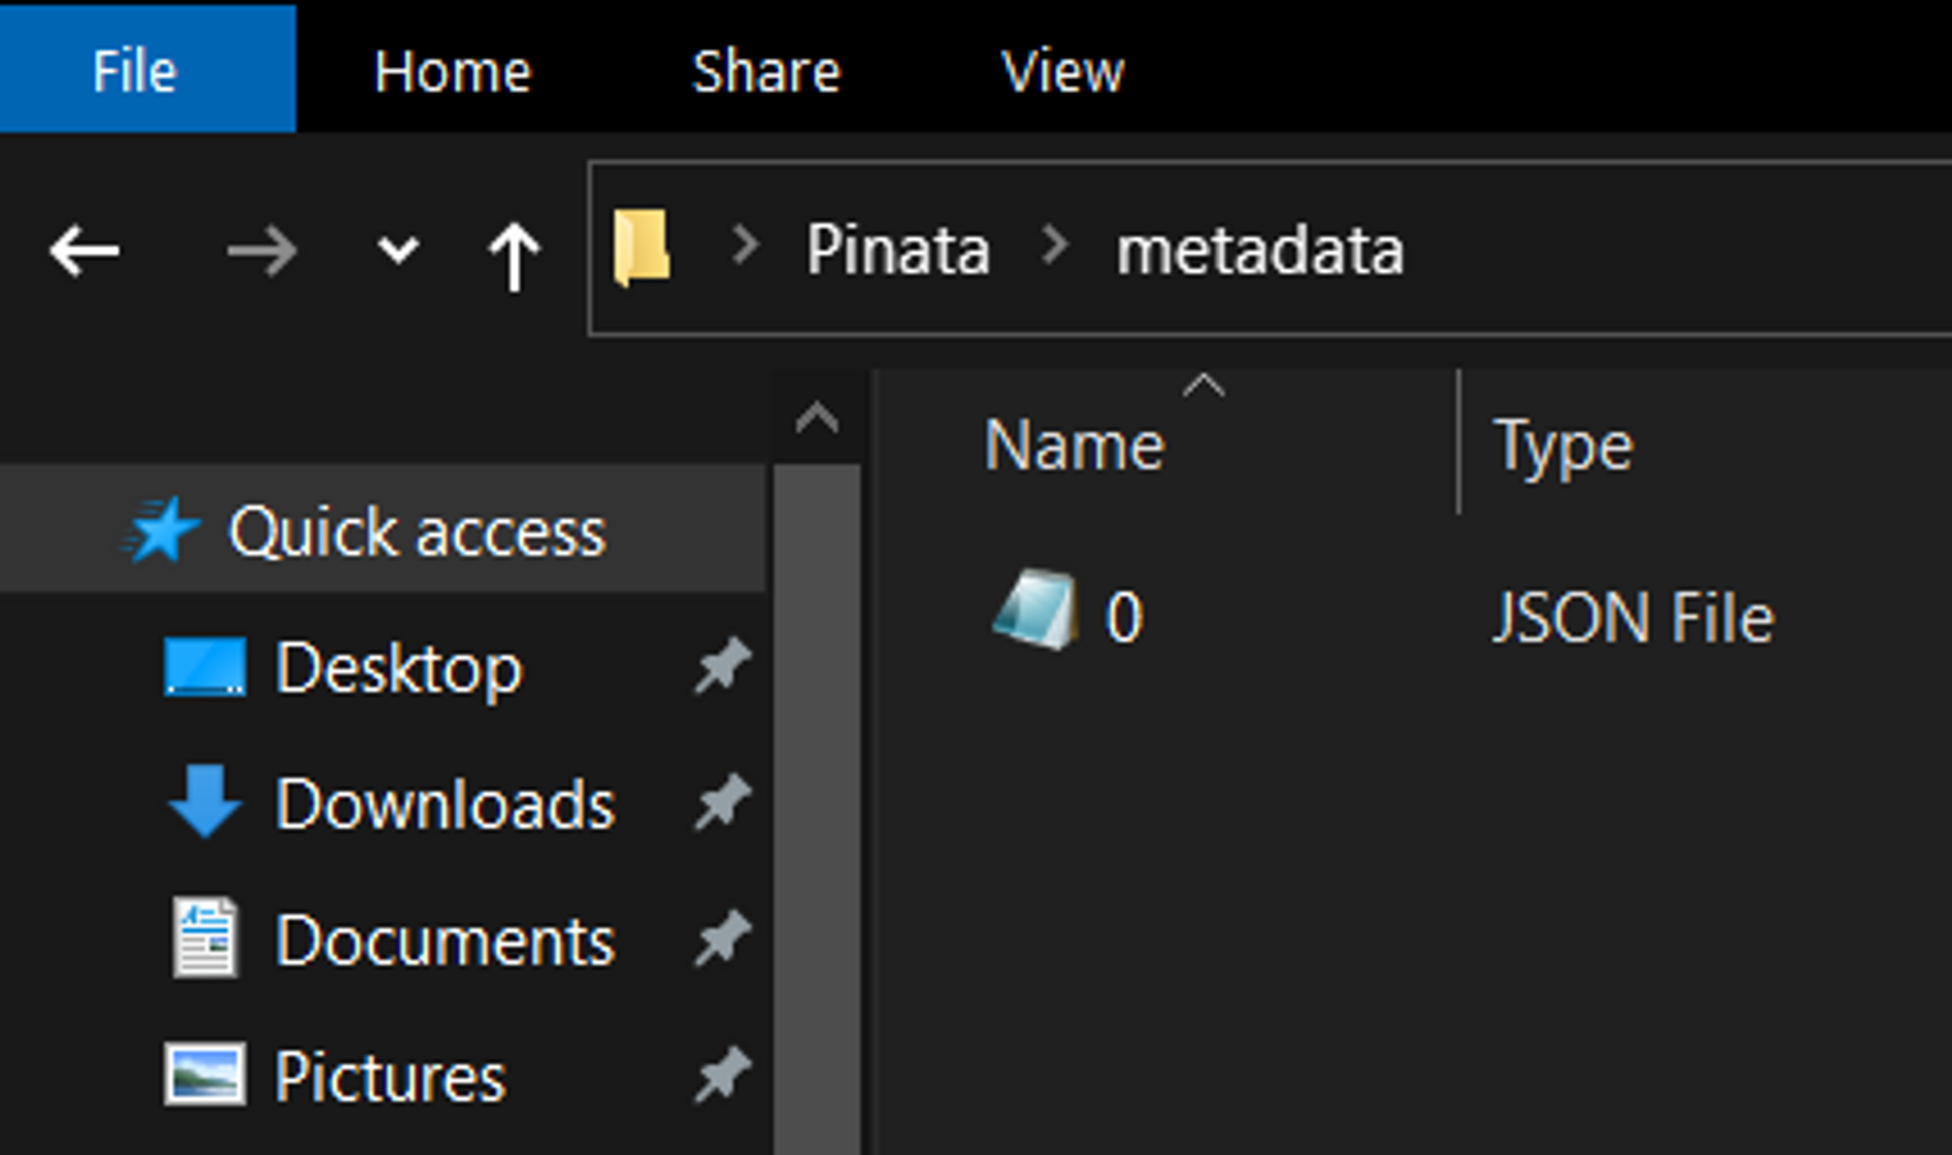Viewport: 1952px width, 1155px height.
Task: Sort files by Name column header
Action: point(1074,446)
